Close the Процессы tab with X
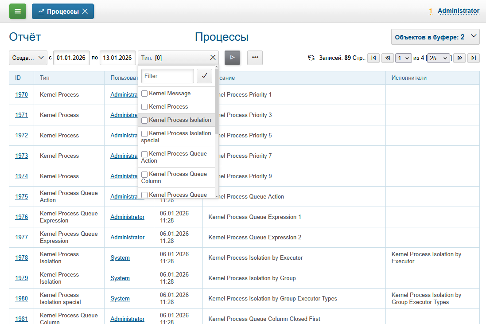Screen dimensions: 486x324 tap(85, 12)
